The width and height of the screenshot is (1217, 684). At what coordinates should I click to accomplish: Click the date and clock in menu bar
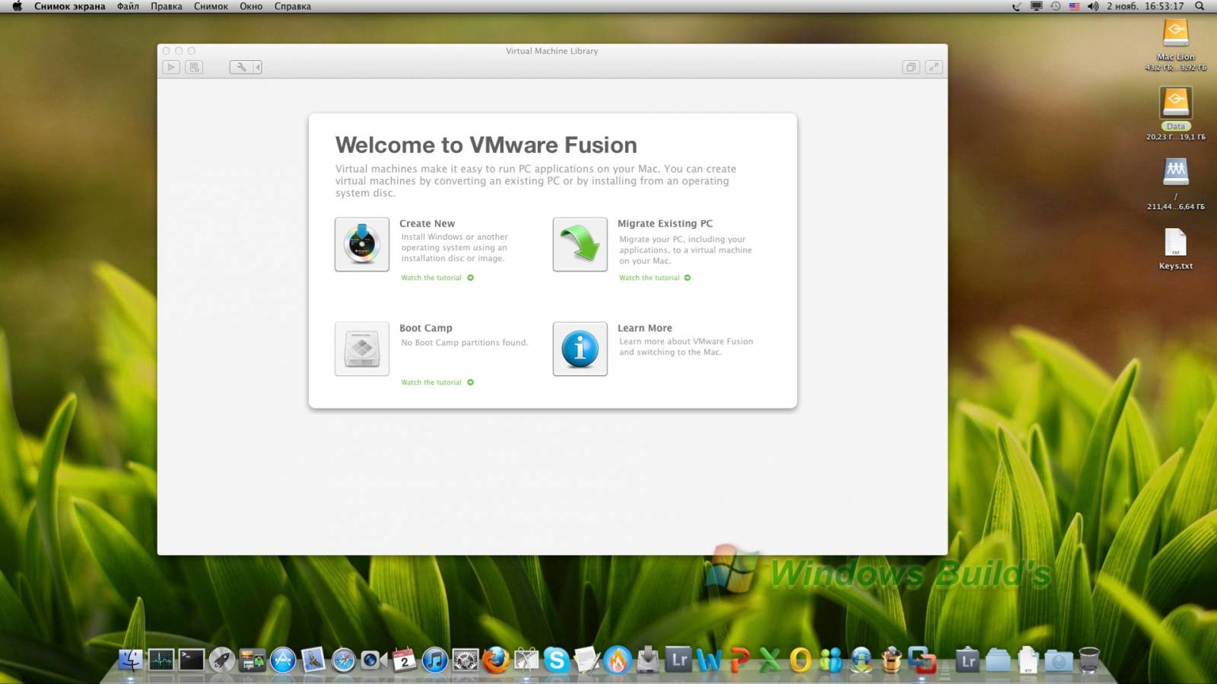coord(1145,6)
